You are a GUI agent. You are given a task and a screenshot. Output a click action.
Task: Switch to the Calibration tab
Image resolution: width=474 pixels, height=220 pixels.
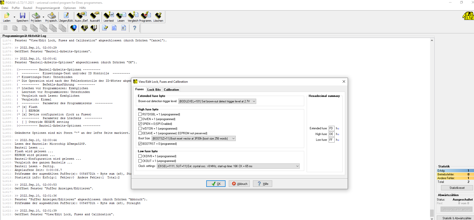pos(171,90)
